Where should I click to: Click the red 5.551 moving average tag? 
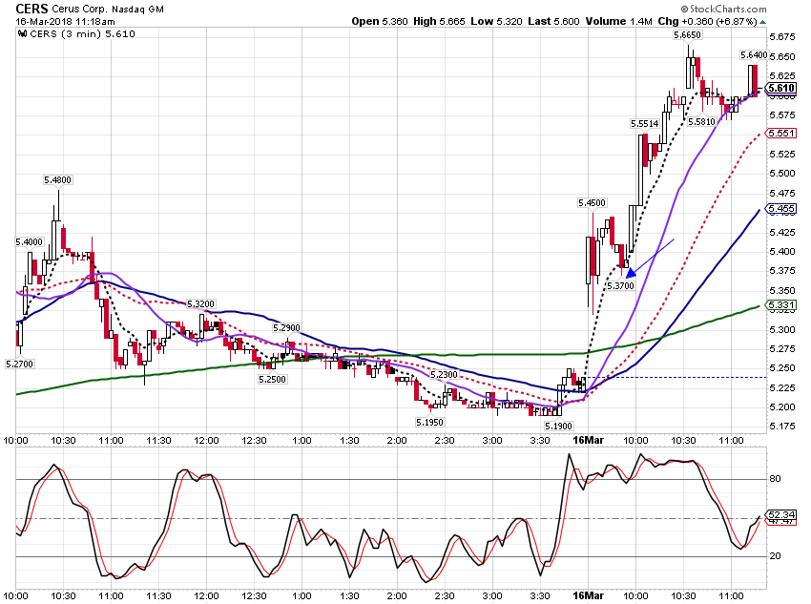pyautogui.click(x=781, y=133)
